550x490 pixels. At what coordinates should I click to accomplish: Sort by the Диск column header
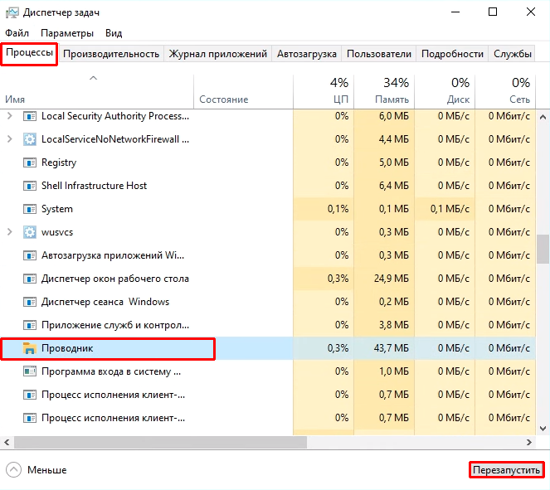[x=445, y=91]
